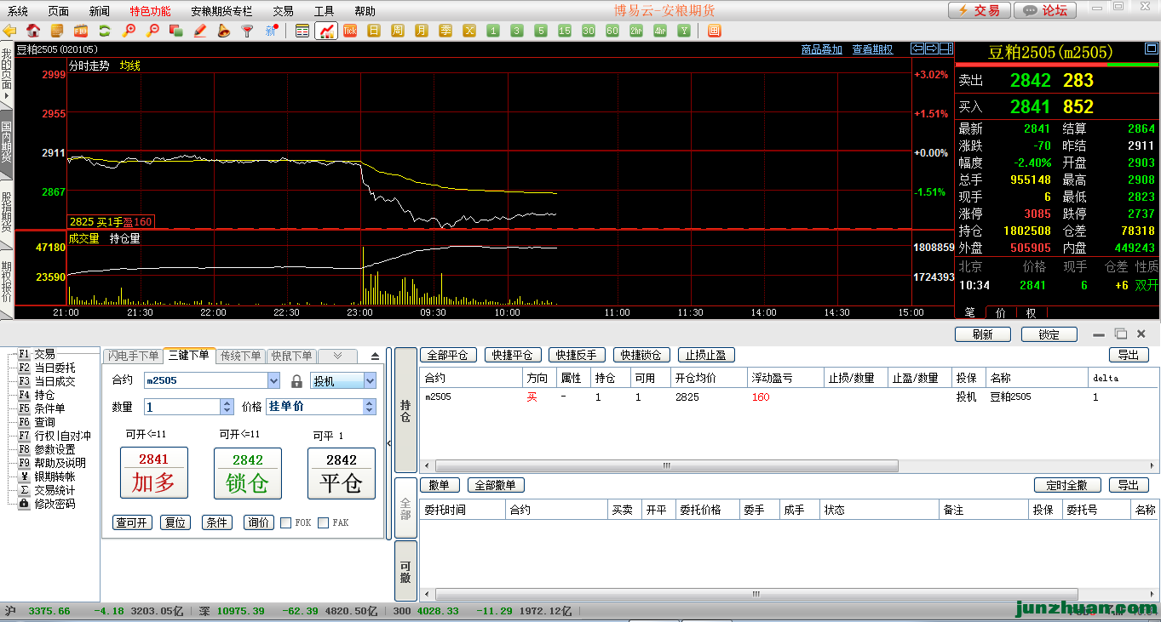Switch to Tick chart icon
Screen dimensions: 1161x622
click(x=350, y=31)
